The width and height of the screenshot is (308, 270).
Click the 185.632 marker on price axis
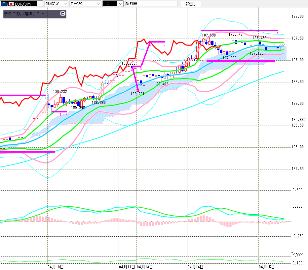click(x=298, y=120)
